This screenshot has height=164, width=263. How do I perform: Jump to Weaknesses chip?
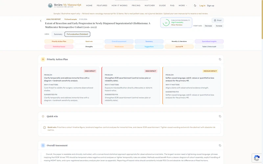(119, 47)
